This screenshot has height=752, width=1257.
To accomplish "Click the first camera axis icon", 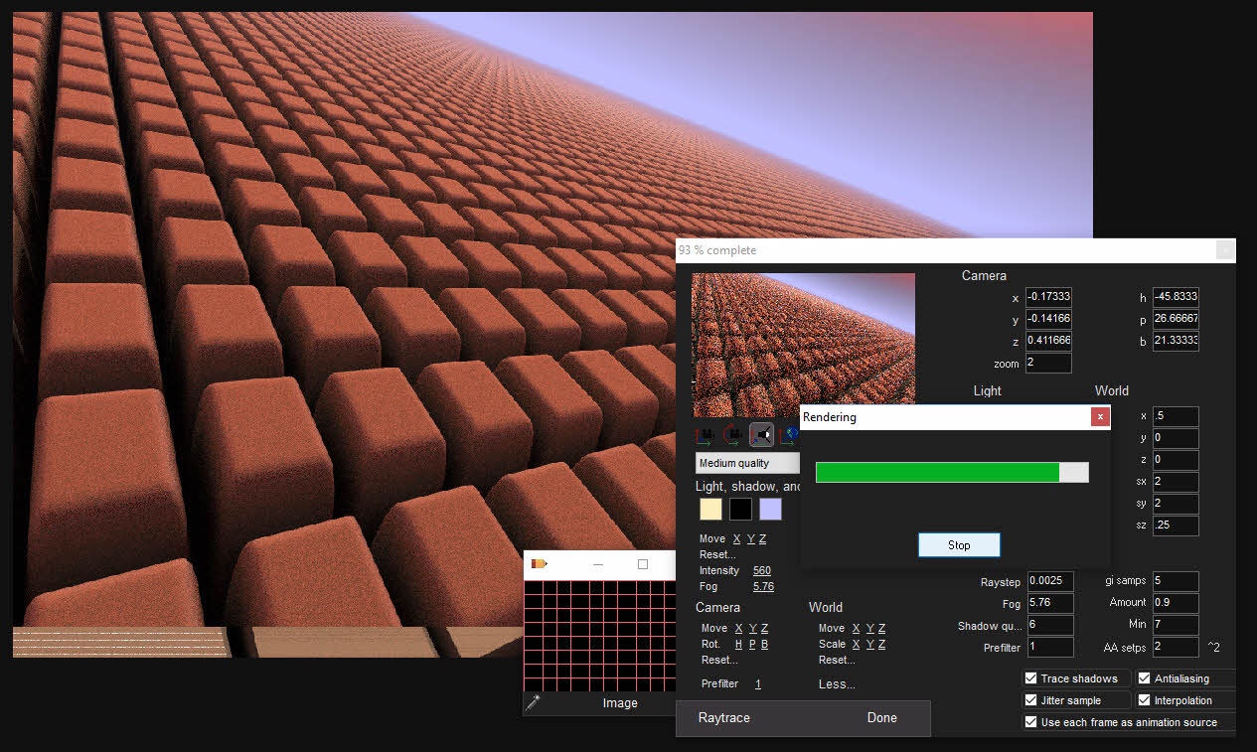I will click(x=706, y=435).
